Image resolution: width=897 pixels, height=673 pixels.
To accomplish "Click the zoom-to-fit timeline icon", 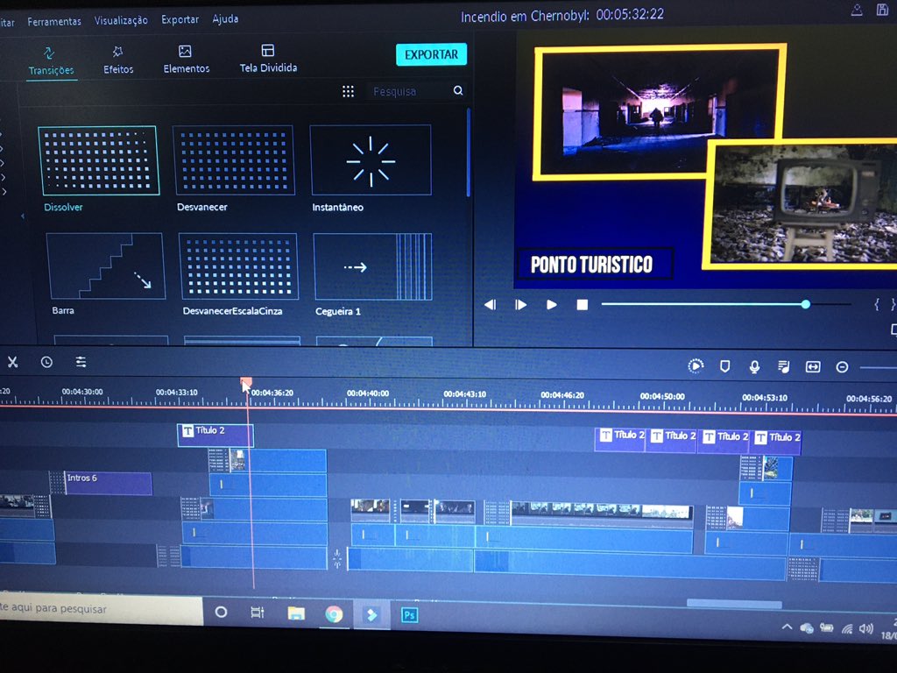I will pos(813,367).
